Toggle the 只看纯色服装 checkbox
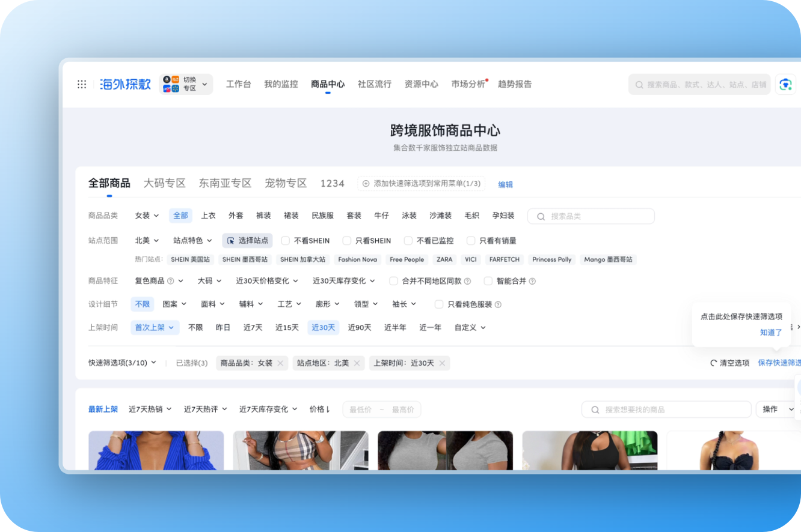Viewport: 801px width, 532px height. click(439, 304)
